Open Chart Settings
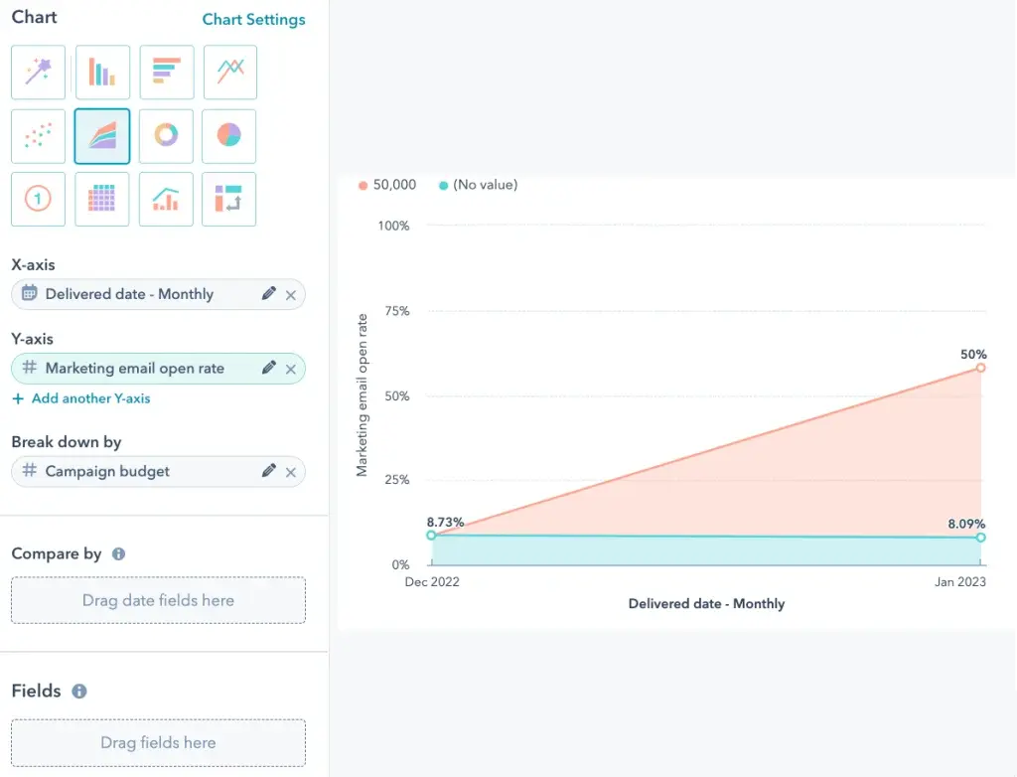The height and width of the screenshot is (777, 1017). click(x=253, y=20)
